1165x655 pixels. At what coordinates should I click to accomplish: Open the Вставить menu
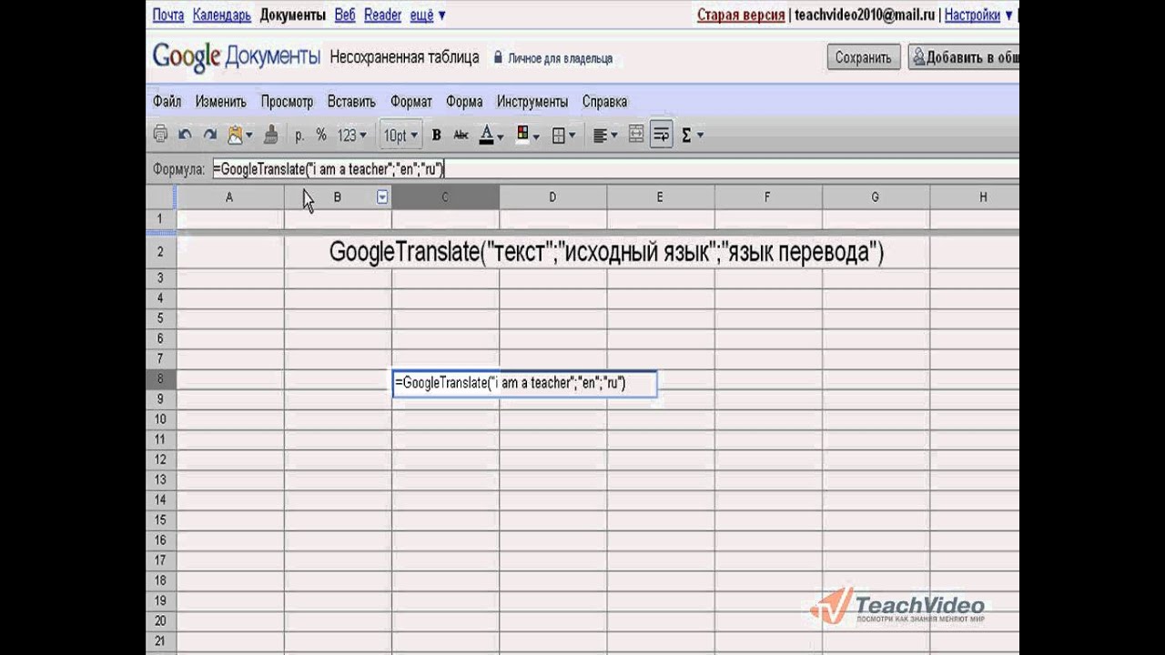click(351, 101)
